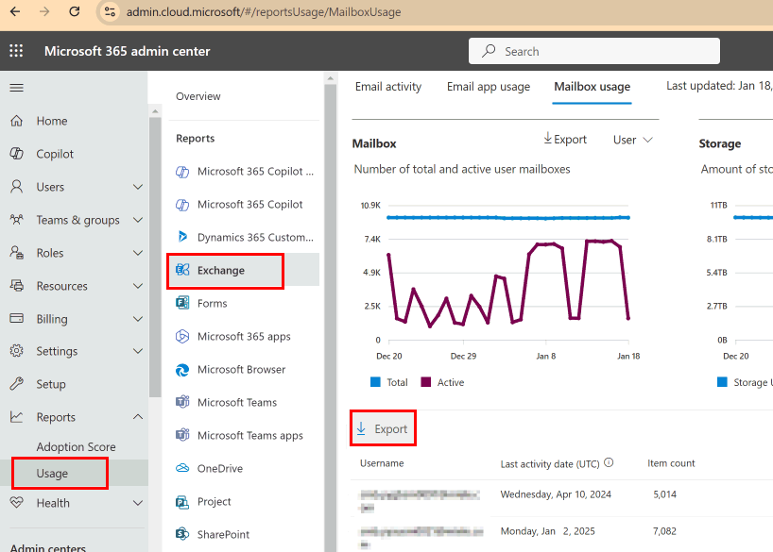
Task: Click the Search box in the header
Action: (594, 51)
